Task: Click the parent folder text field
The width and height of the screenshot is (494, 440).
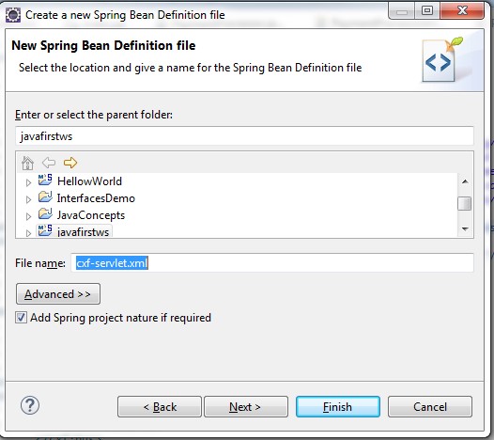Action: coord(244,136)
